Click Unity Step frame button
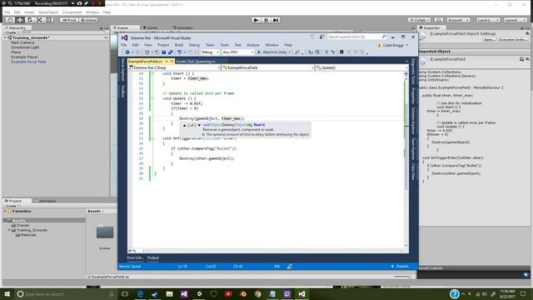 coord(276,20)
